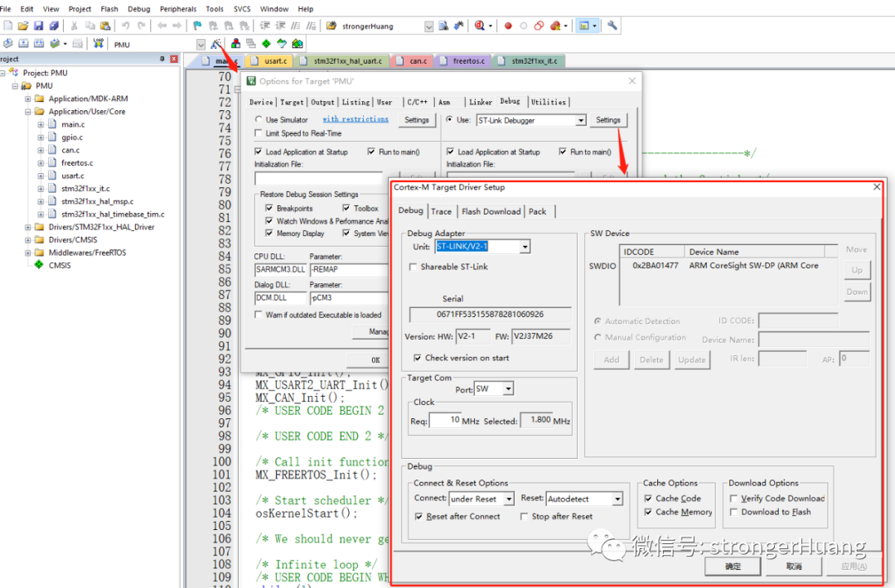The image size is (895, 588).
Task: Open Options for Target wand icon
Action: (x=215, y=44)
